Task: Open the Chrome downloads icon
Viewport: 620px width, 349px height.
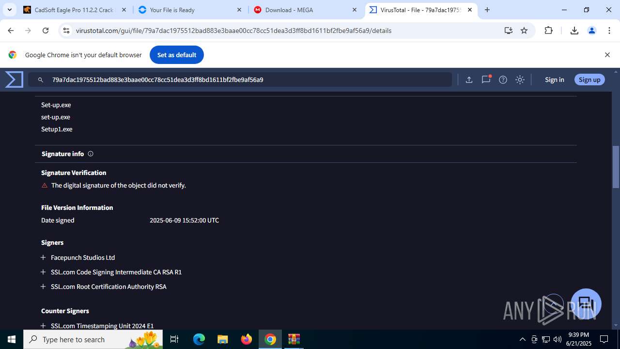Action: click(574, 31)
